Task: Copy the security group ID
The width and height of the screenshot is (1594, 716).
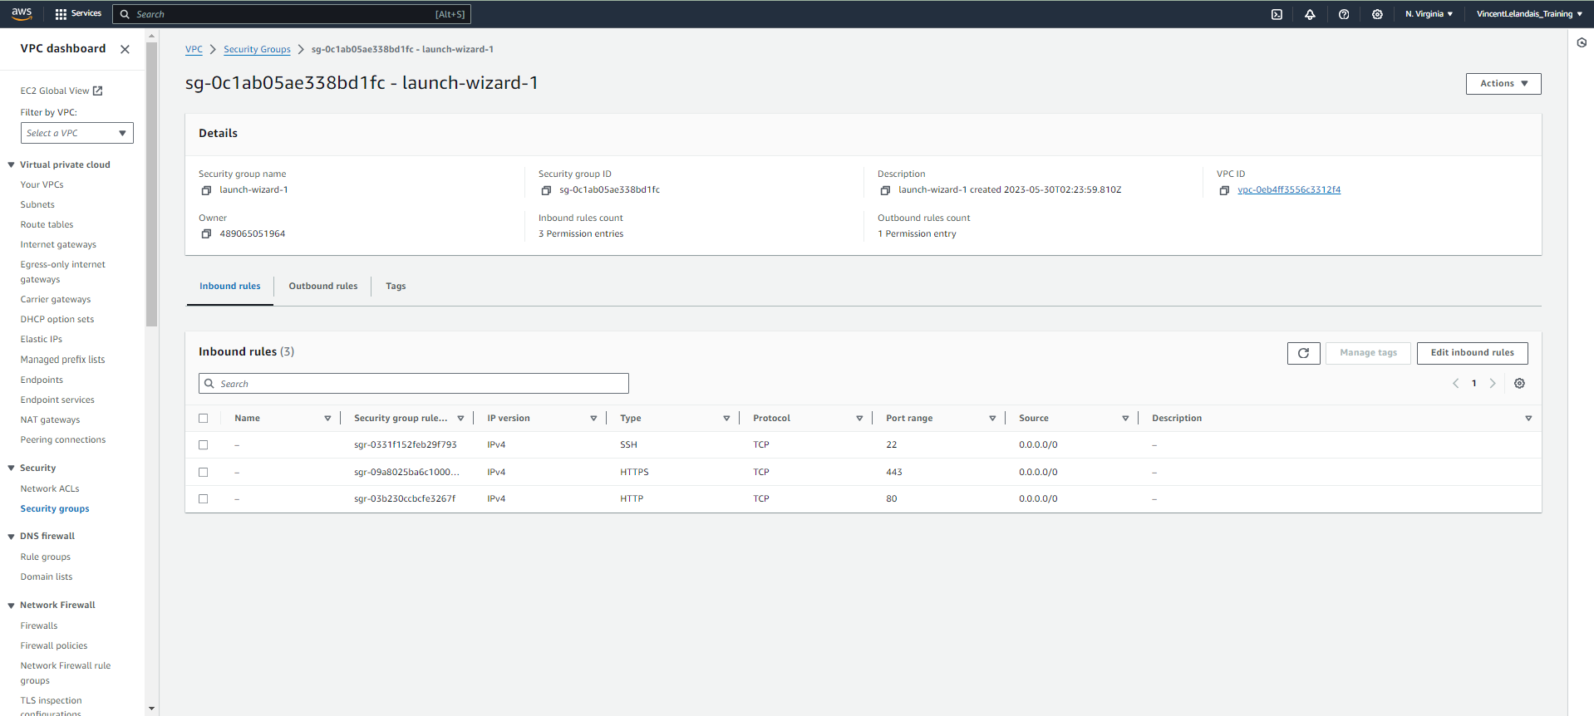Action: point(546,190)
